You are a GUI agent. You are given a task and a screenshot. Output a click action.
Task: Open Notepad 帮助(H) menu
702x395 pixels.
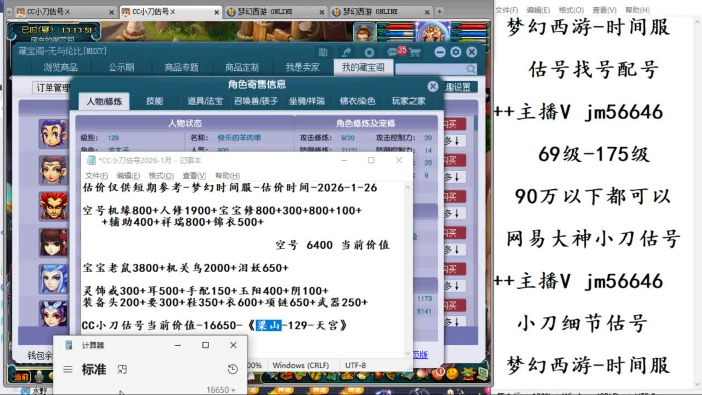228,176
